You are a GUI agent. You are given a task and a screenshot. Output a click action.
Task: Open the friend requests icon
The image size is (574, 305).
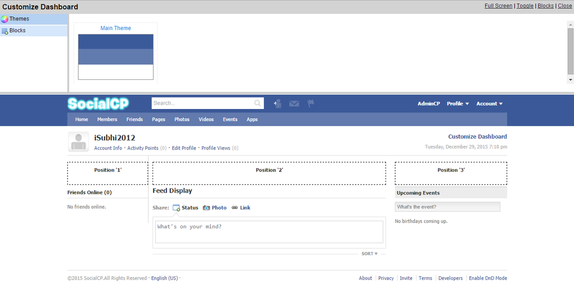pyautogui.click(x=277, y=103)
